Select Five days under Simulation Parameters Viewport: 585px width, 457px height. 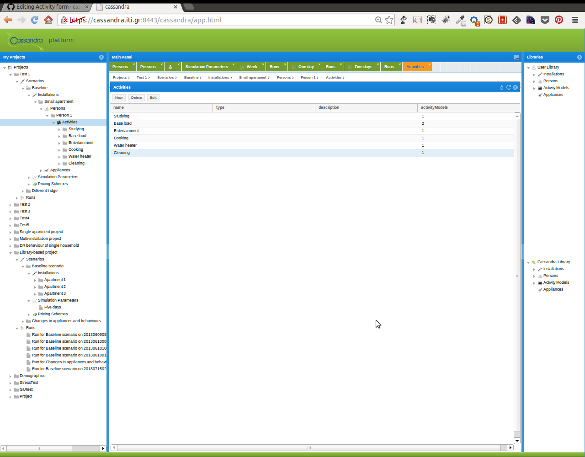coord(53,308)
